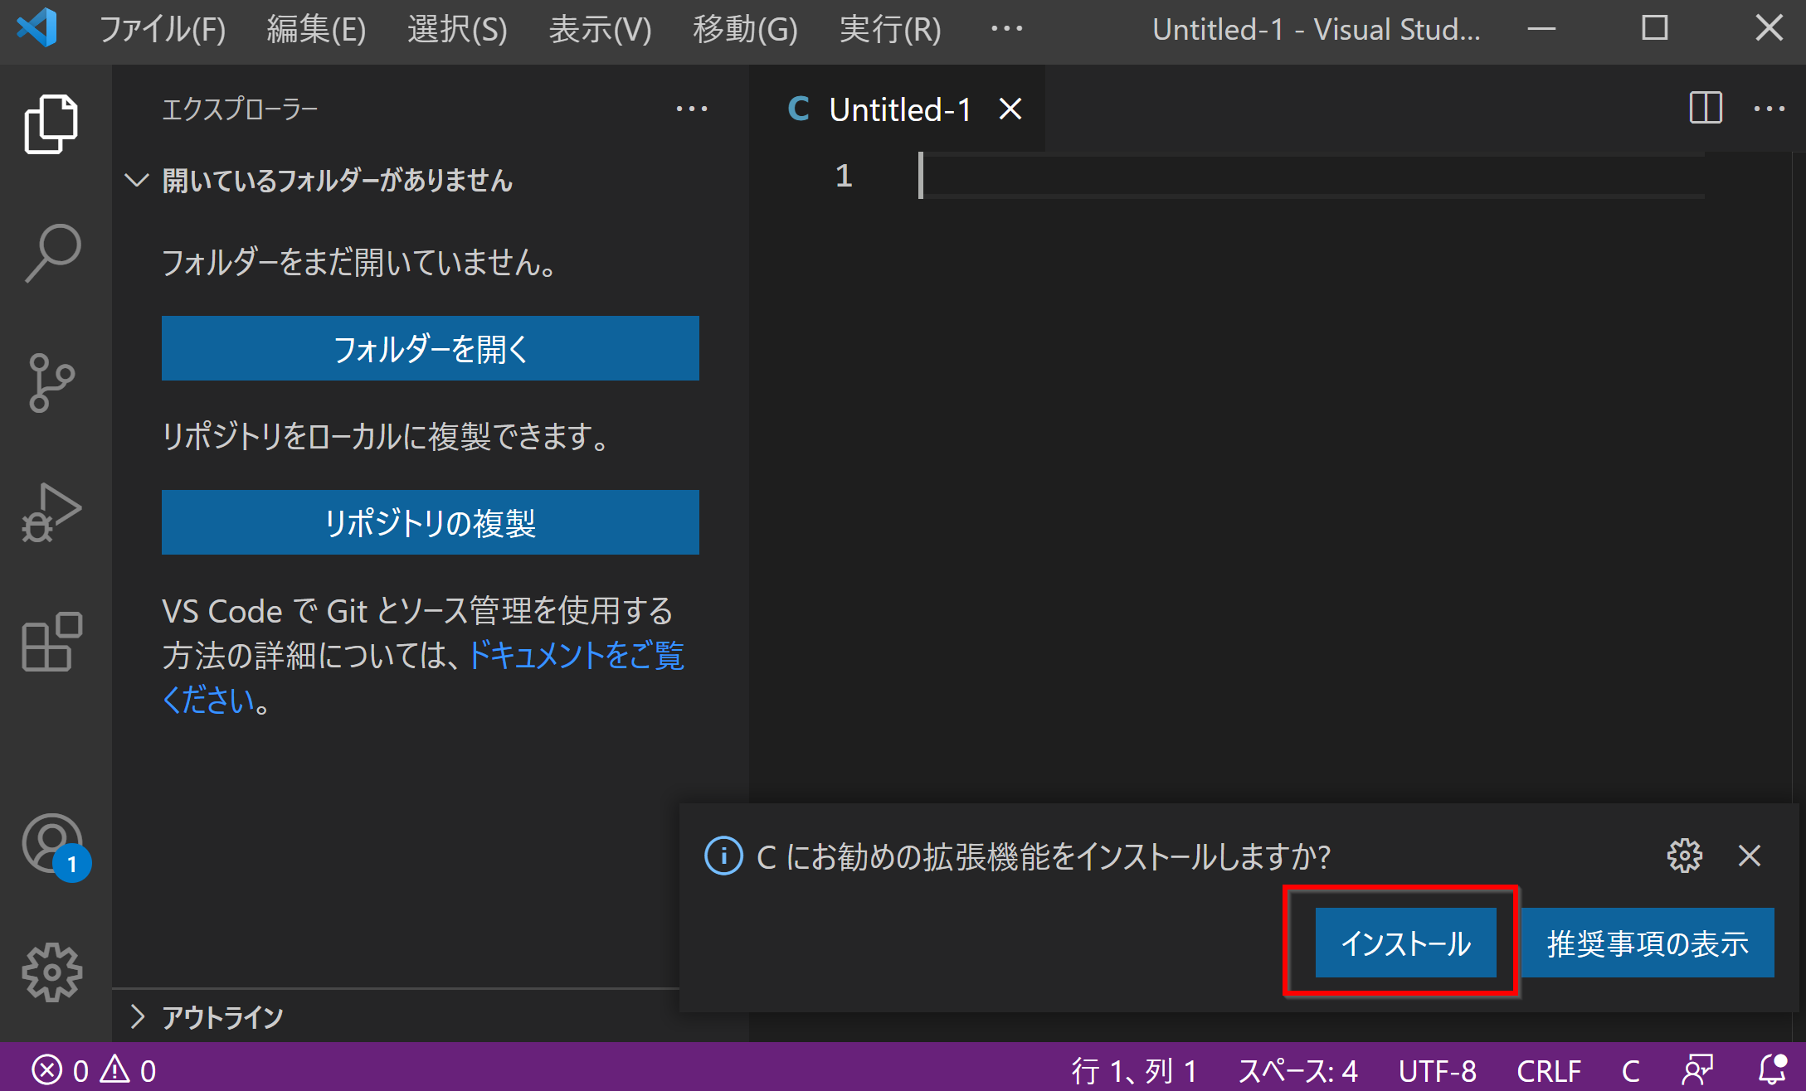Dismiss the extension recommendation notification
Image resolution: width=1806 pixels, height=1091 pixels.
click(x=1749, y=856)
